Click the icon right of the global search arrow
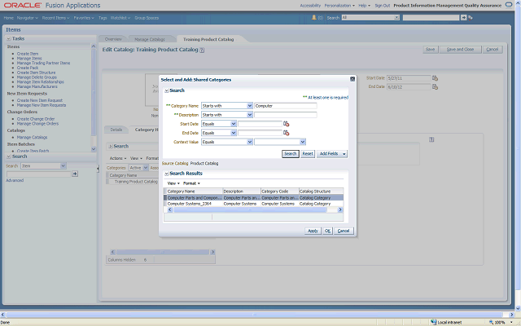This screenshot has width=521, height=326. [471, 18]
